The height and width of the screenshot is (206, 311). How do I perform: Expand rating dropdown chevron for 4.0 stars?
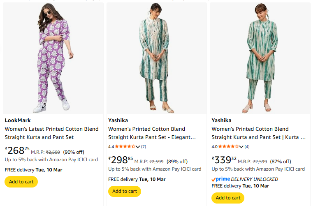(241, 147)
